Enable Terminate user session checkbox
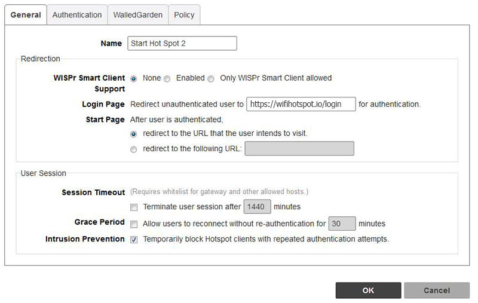The image size is (478, 303). (134, 207)
